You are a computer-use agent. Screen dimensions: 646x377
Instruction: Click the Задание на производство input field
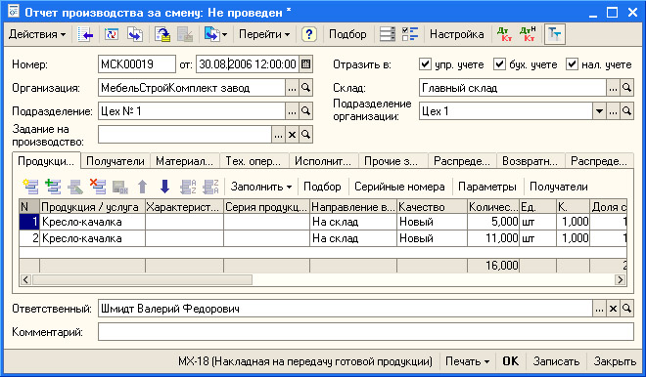185,135
